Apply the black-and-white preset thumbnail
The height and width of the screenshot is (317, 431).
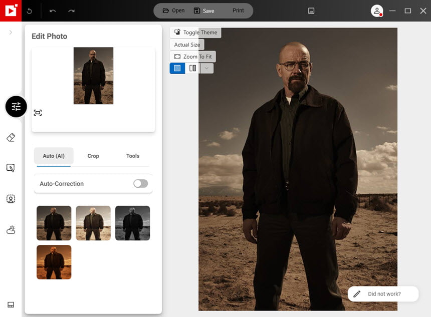[132, 223]
